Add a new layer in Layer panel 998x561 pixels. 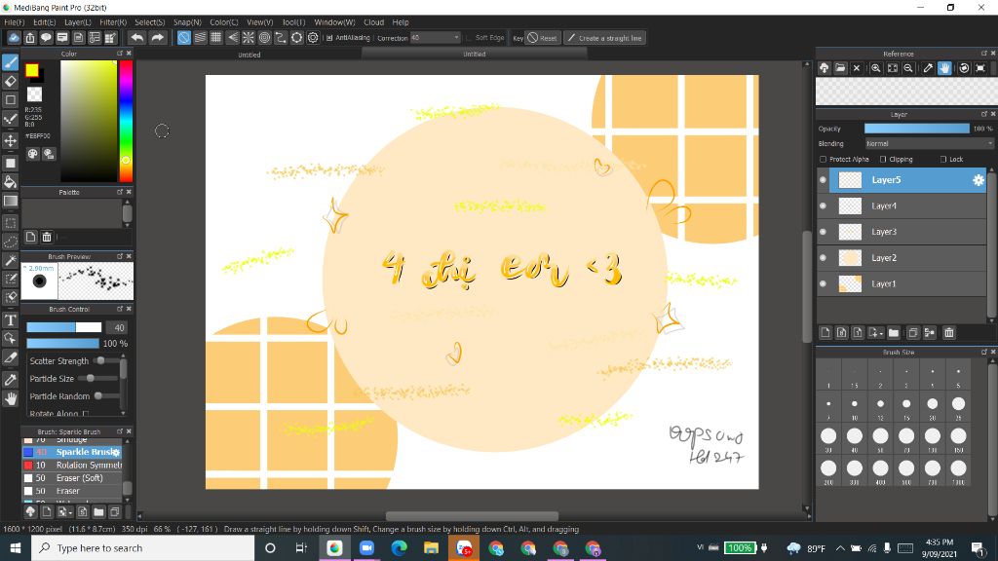pyautogui.click(x=825, y=333)
